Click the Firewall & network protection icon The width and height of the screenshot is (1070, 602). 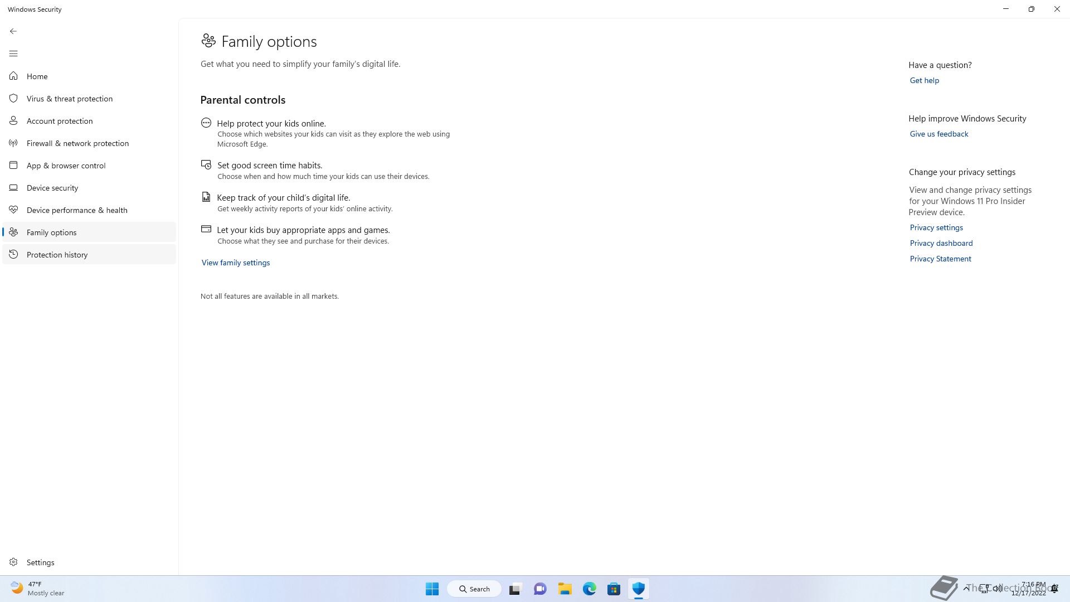pos(13,143)
